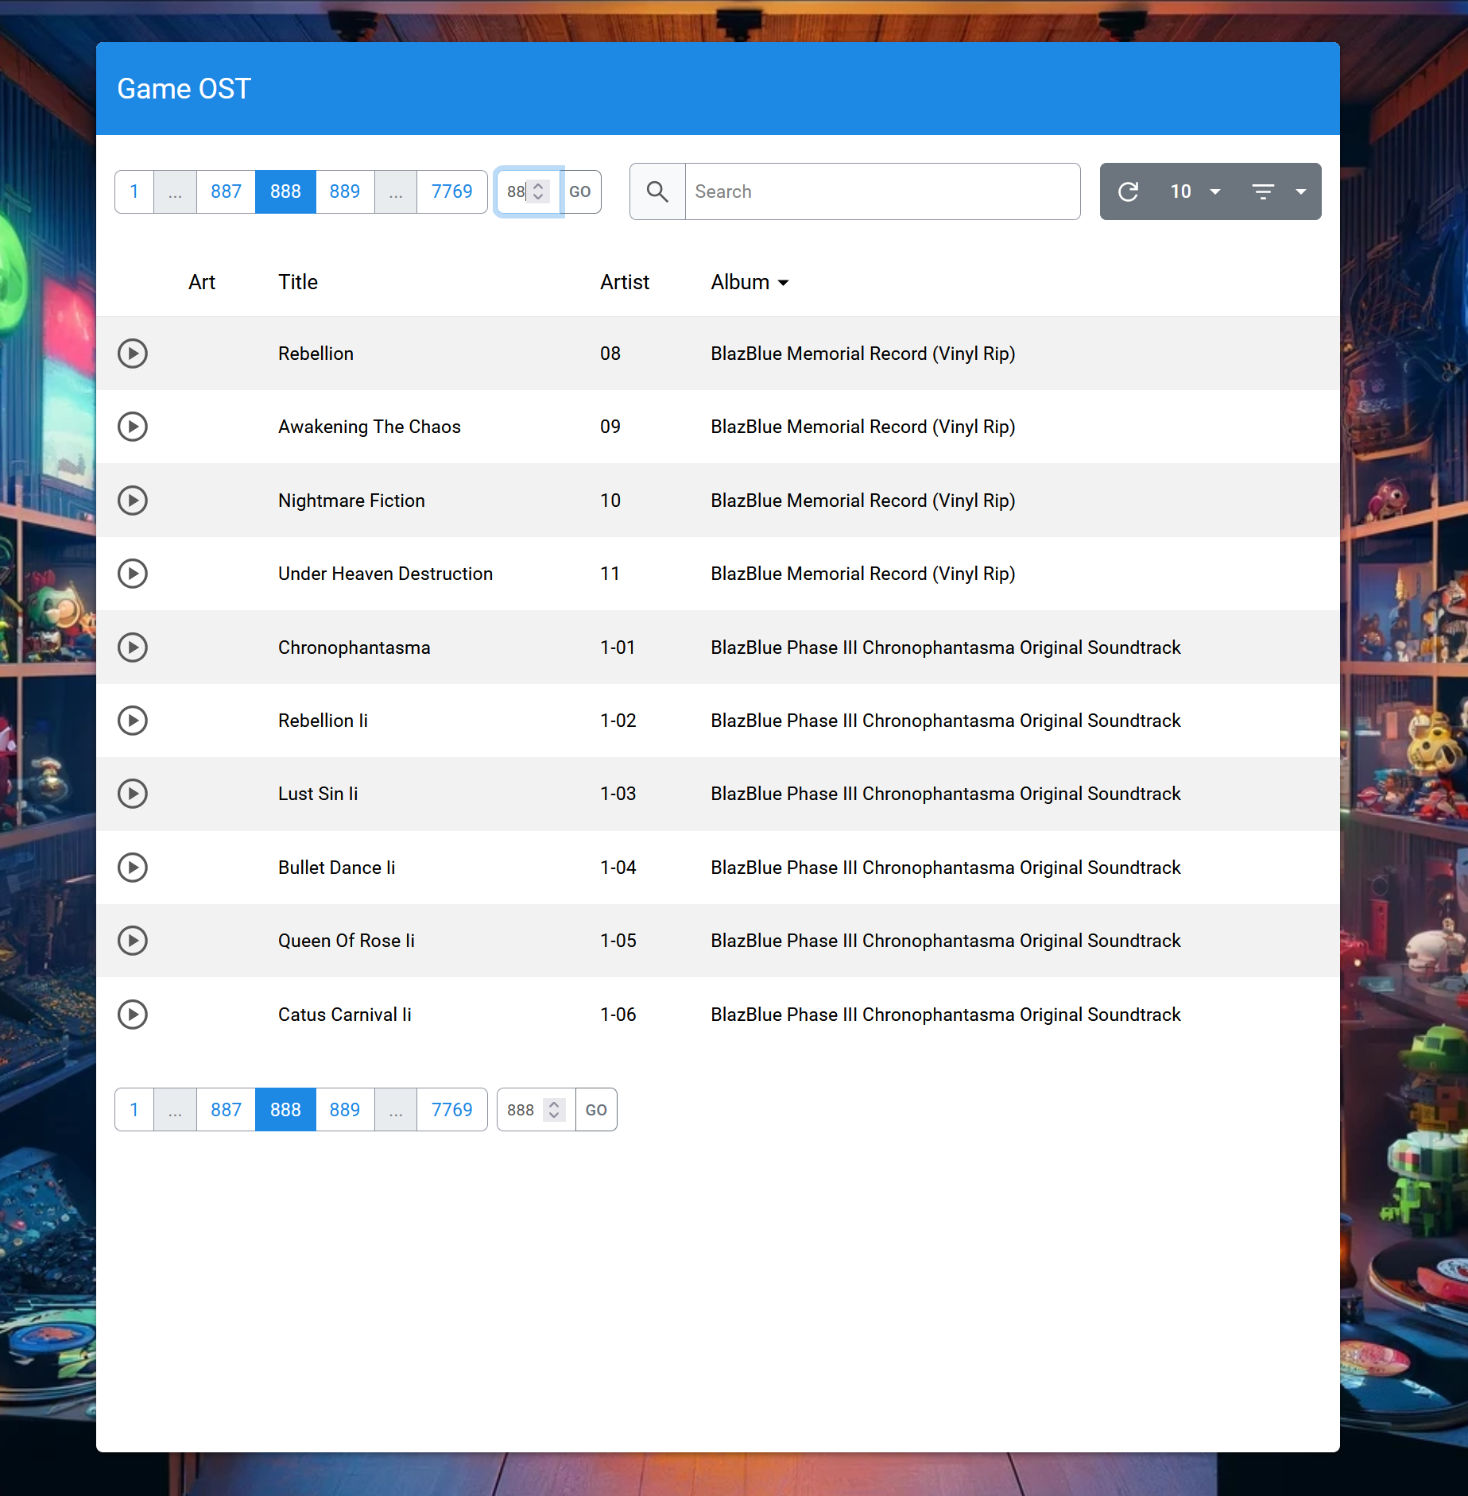Click the top page number spinner arrows
The height and width of the screenshot is (1496, 1468).
click(x=538, y=191)
